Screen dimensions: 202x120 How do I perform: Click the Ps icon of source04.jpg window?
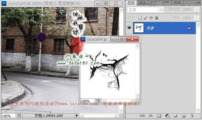coord(83,39)
